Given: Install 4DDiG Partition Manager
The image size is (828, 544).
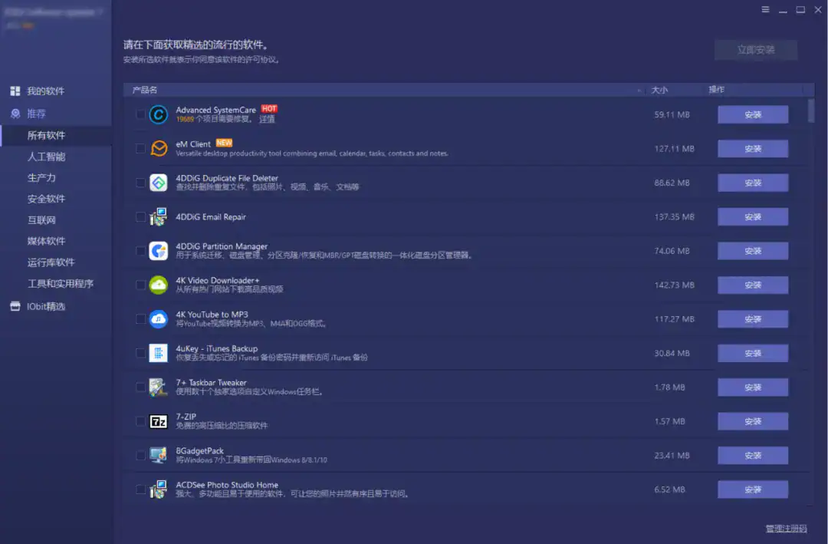Looking at the screenshot, I should click(x=753, y=251).
